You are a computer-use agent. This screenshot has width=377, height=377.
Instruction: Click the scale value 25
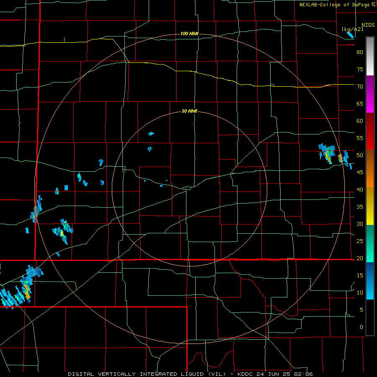pos(360,241)
